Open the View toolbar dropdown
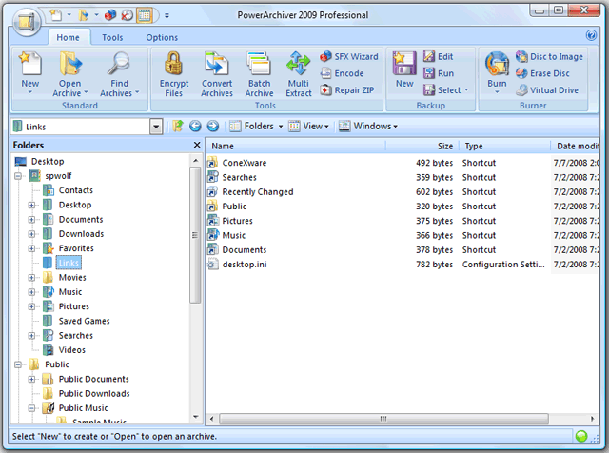The image size is (609, 453). coord(308,127)
